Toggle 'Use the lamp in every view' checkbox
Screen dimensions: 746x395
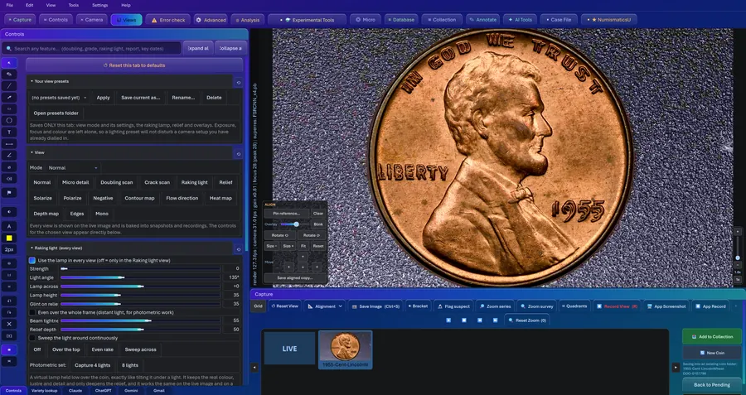coord(31,261)
